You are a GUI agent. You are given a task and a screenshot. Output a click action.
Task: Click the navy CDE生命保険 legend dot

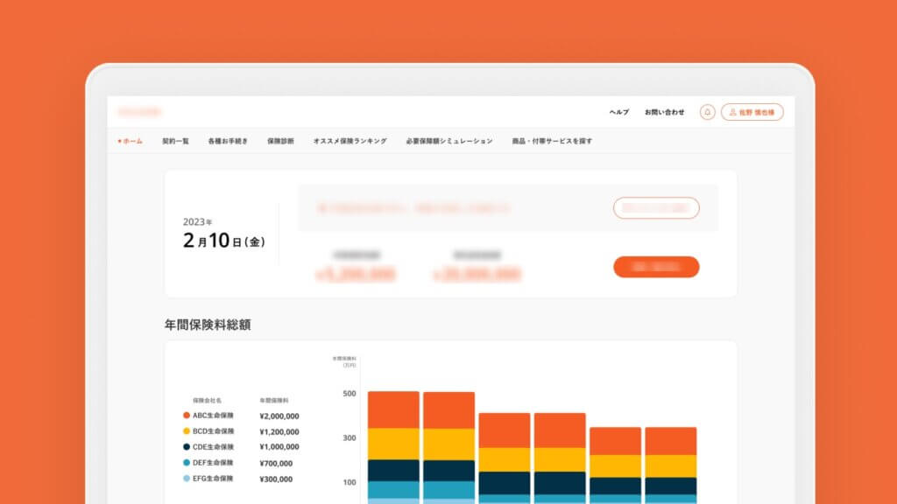[x=187, y=447]
